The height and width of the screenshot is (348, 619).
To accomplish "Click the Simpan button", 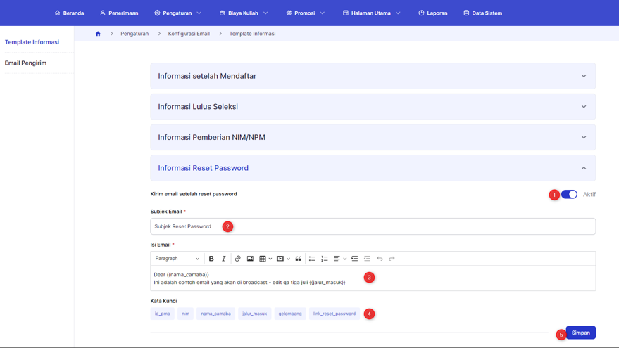I will tap(581, 333).
